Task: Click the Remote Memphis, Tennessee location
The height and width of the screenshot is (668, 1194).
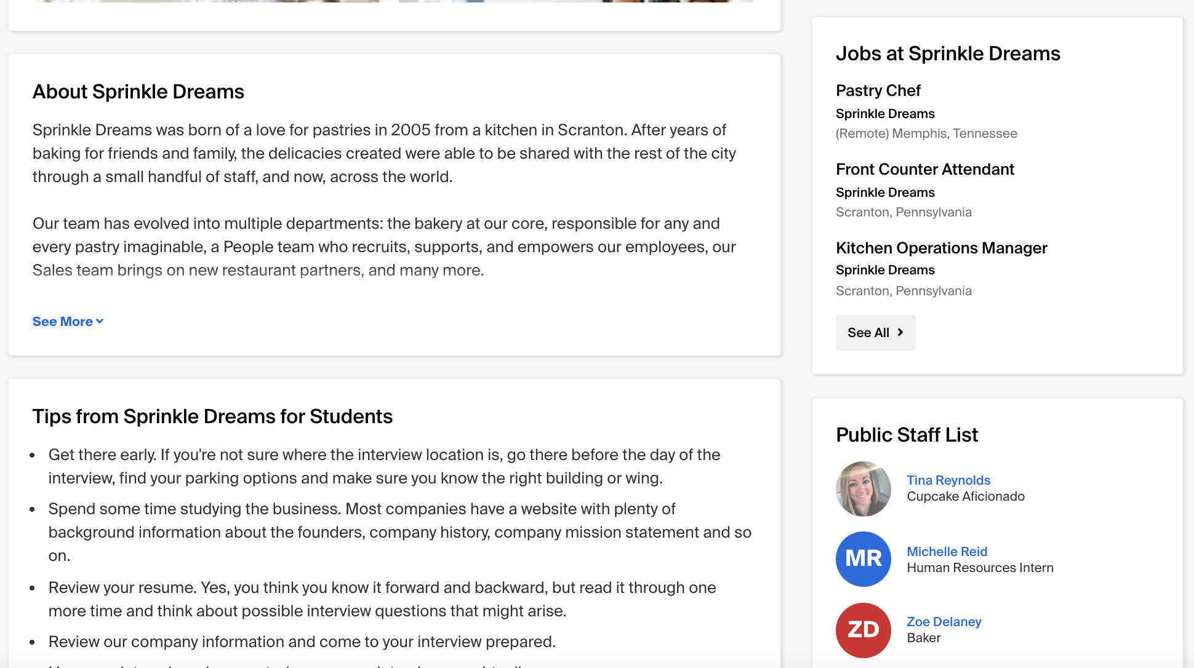Action: (x=926, y=133)
